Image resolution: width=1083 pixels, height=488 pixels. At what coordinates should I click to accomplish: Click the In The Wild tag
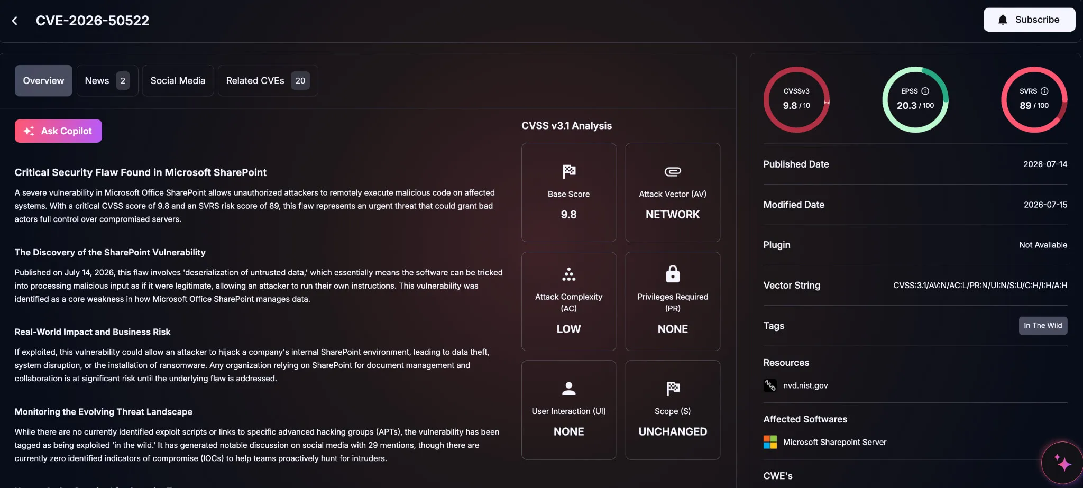tap(1043, 326)
